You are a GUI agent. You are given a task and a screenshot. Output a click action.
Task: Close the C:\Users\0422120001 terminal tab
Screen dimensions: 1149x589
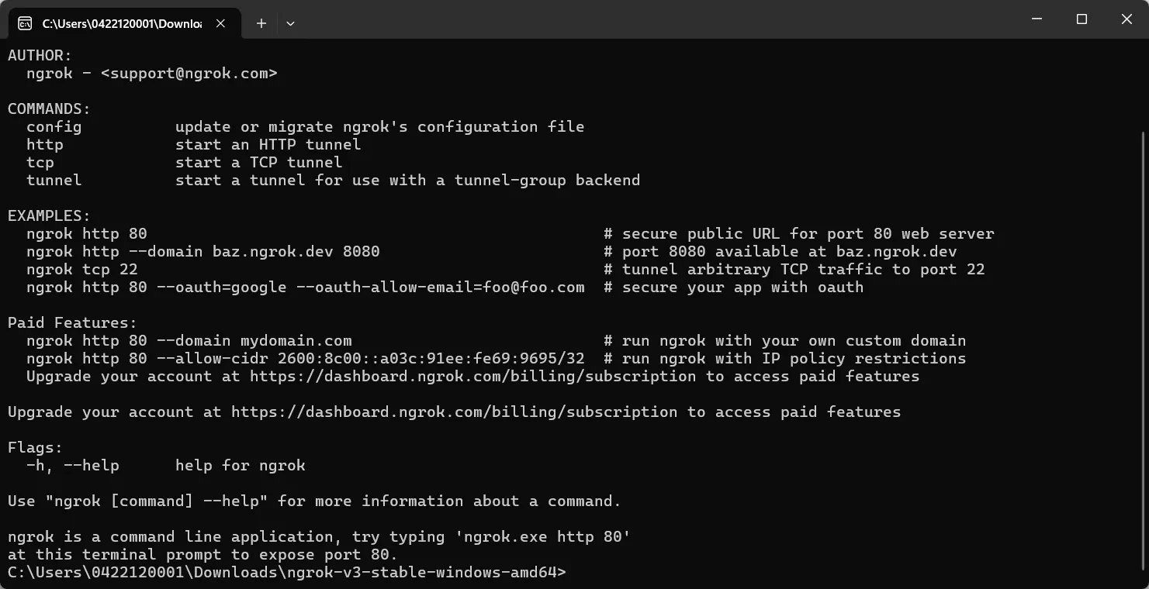pyautogui.click(x=221, y=23)
